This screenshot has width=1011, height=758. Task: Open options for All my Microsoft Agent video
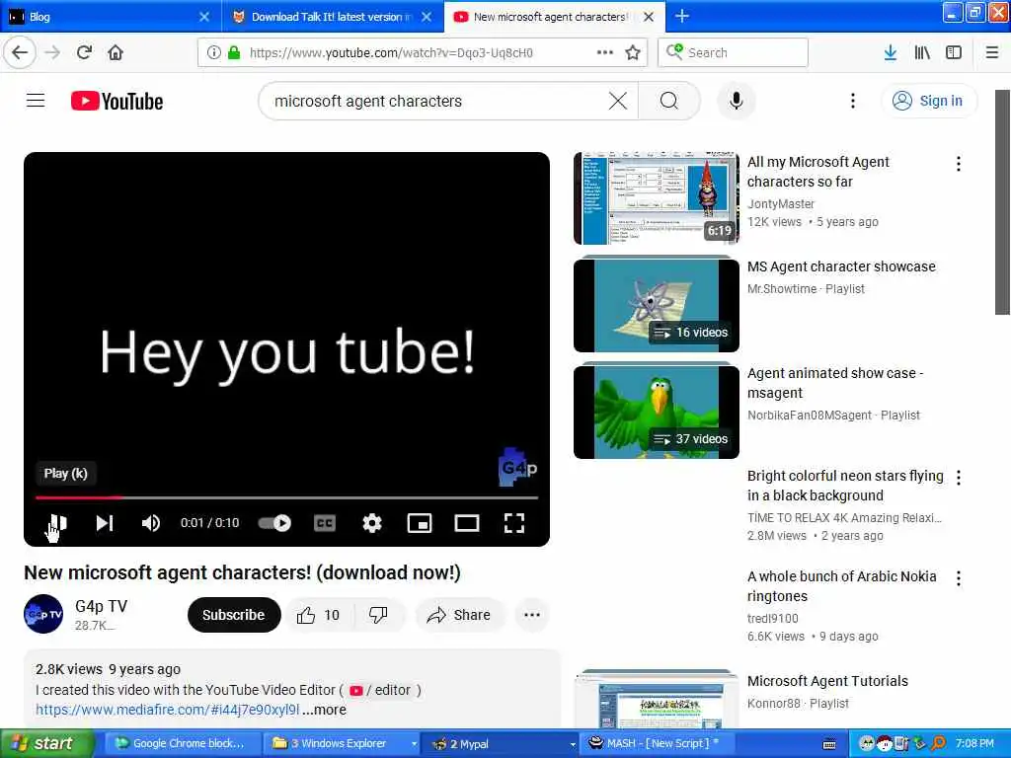point(958,164)
